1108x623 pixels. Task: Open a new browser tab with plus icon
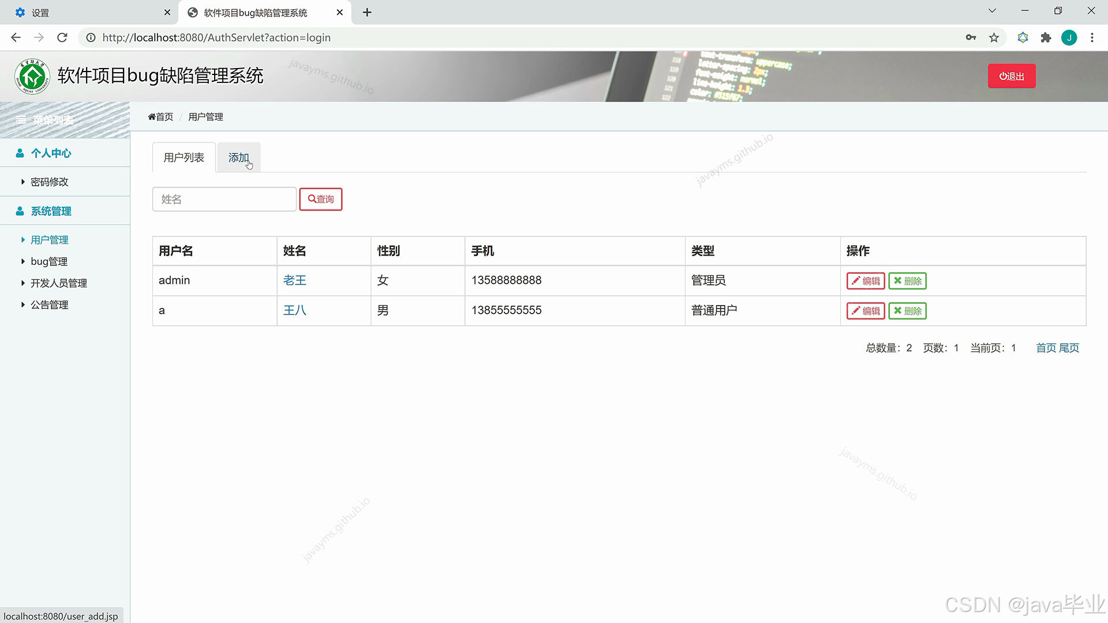coord(367,12)
